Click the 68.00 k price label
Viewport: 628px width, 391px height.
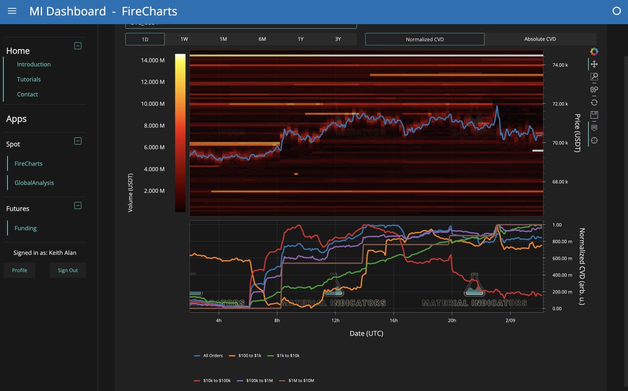tap(560, 182)
